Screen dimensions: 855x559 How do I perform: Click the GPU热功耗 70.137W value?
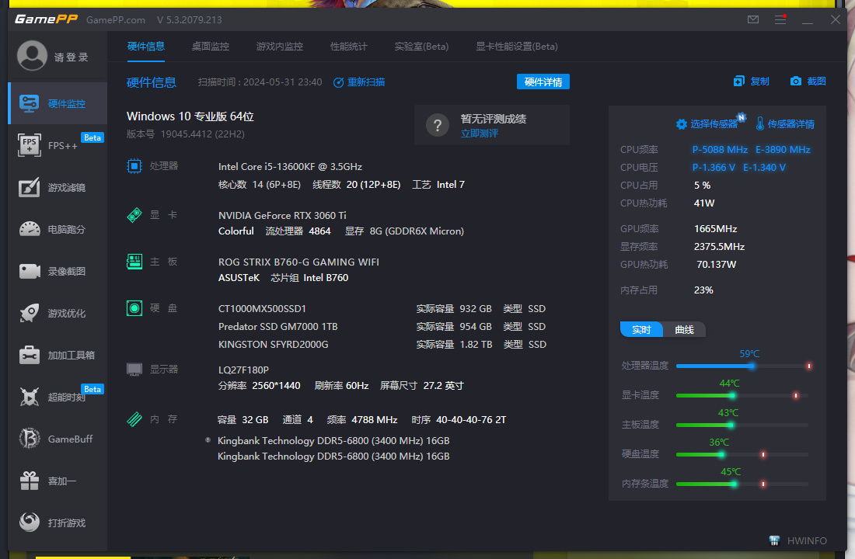[x=716, y=264]
